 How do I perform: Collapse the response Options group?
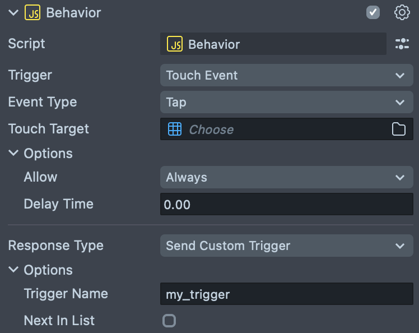coord(13,270)
